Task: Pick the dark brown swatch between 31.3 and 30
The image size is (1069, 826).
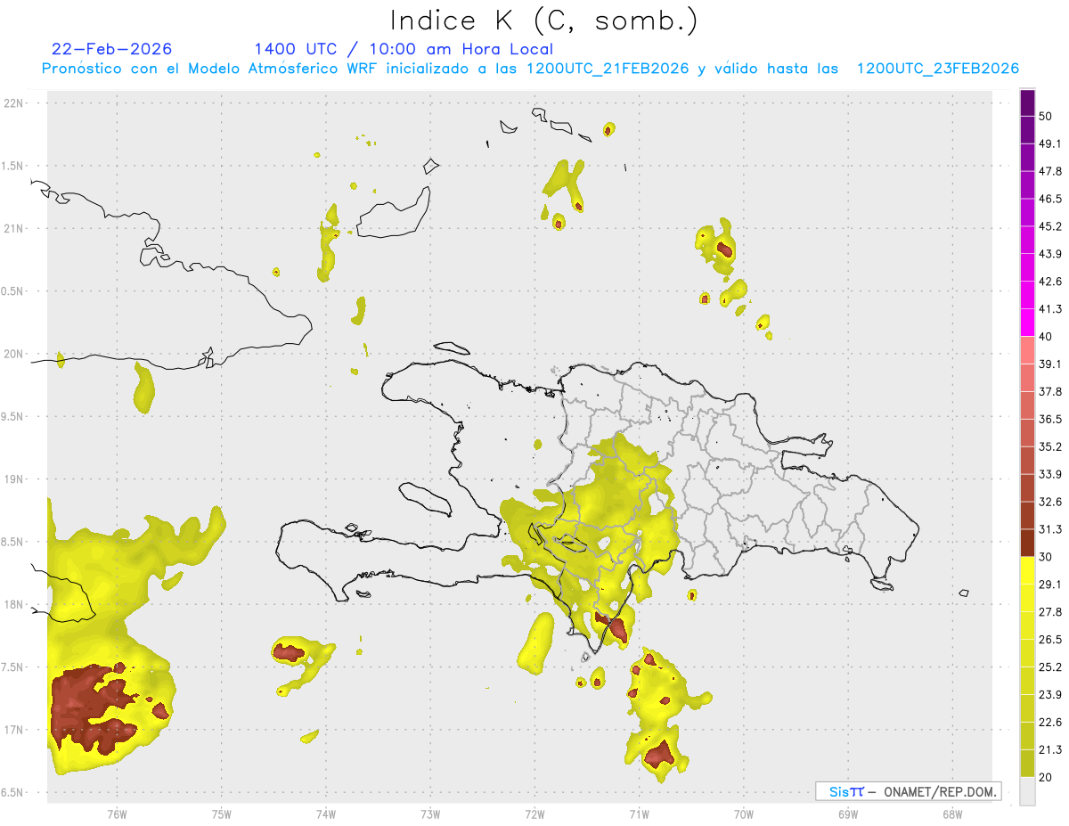Action: click(x=1028, y=543)
